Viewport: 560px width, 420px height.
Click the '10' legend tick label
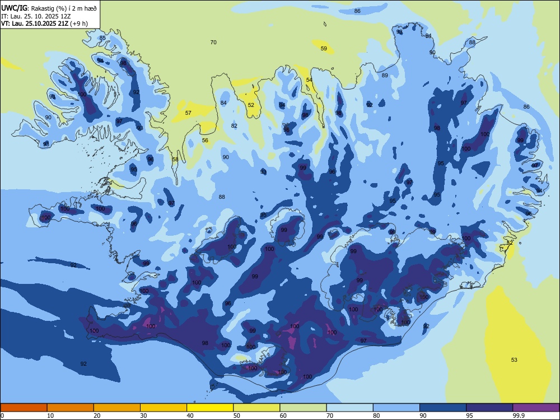tap(50, 416)
